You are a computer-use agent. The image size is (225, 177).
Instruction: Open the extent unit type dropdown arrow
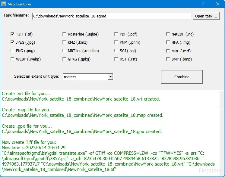pyautogui.click(x=110, y=77)
